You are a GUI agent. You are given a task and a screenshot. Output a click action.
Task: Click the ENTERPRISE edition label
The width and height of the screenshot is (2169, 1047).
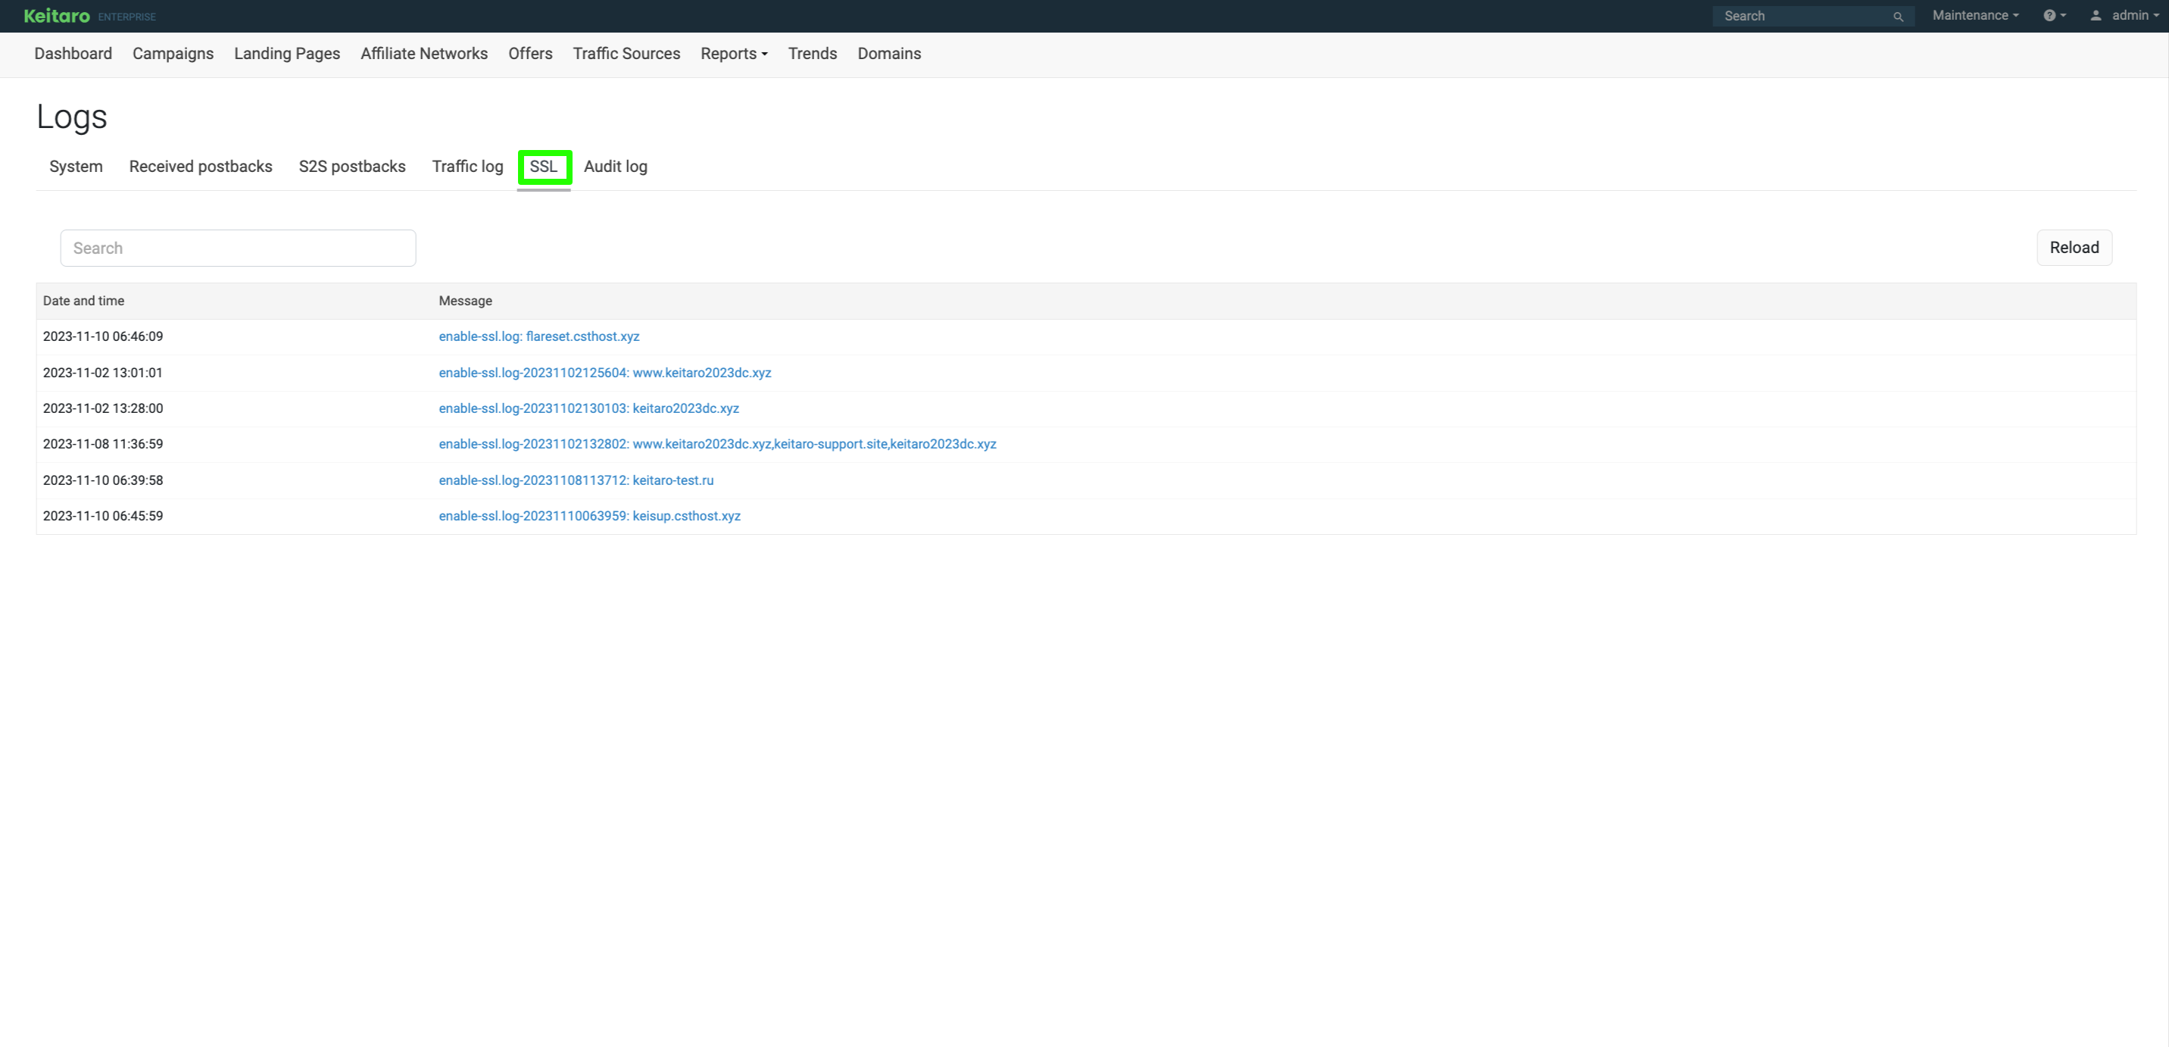127,17
